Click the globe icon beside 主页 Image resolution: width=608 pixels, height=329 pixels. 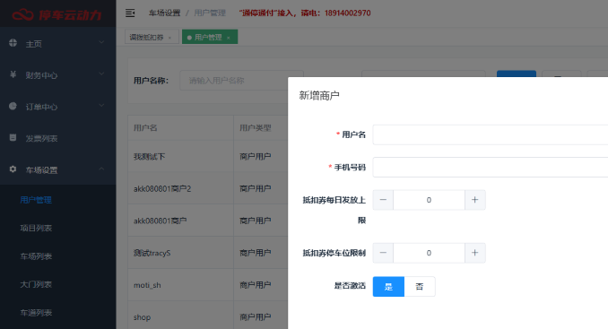pyautogui.click(x=13, y=43)
